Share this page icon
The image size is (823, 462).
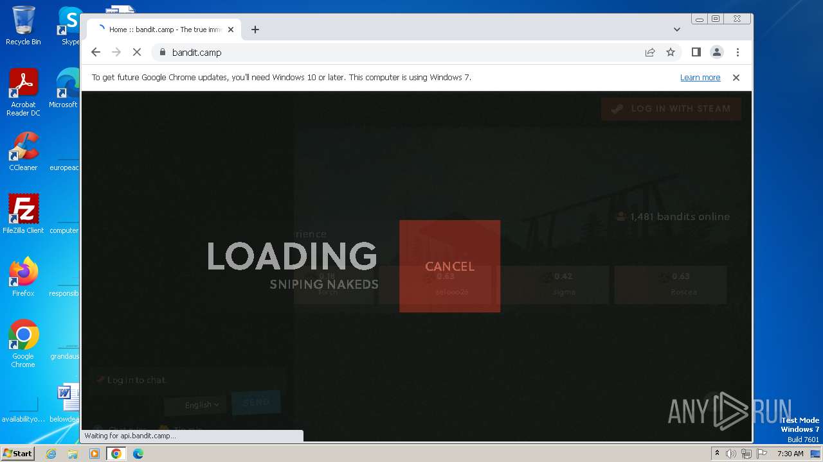(x=650, y=53)
